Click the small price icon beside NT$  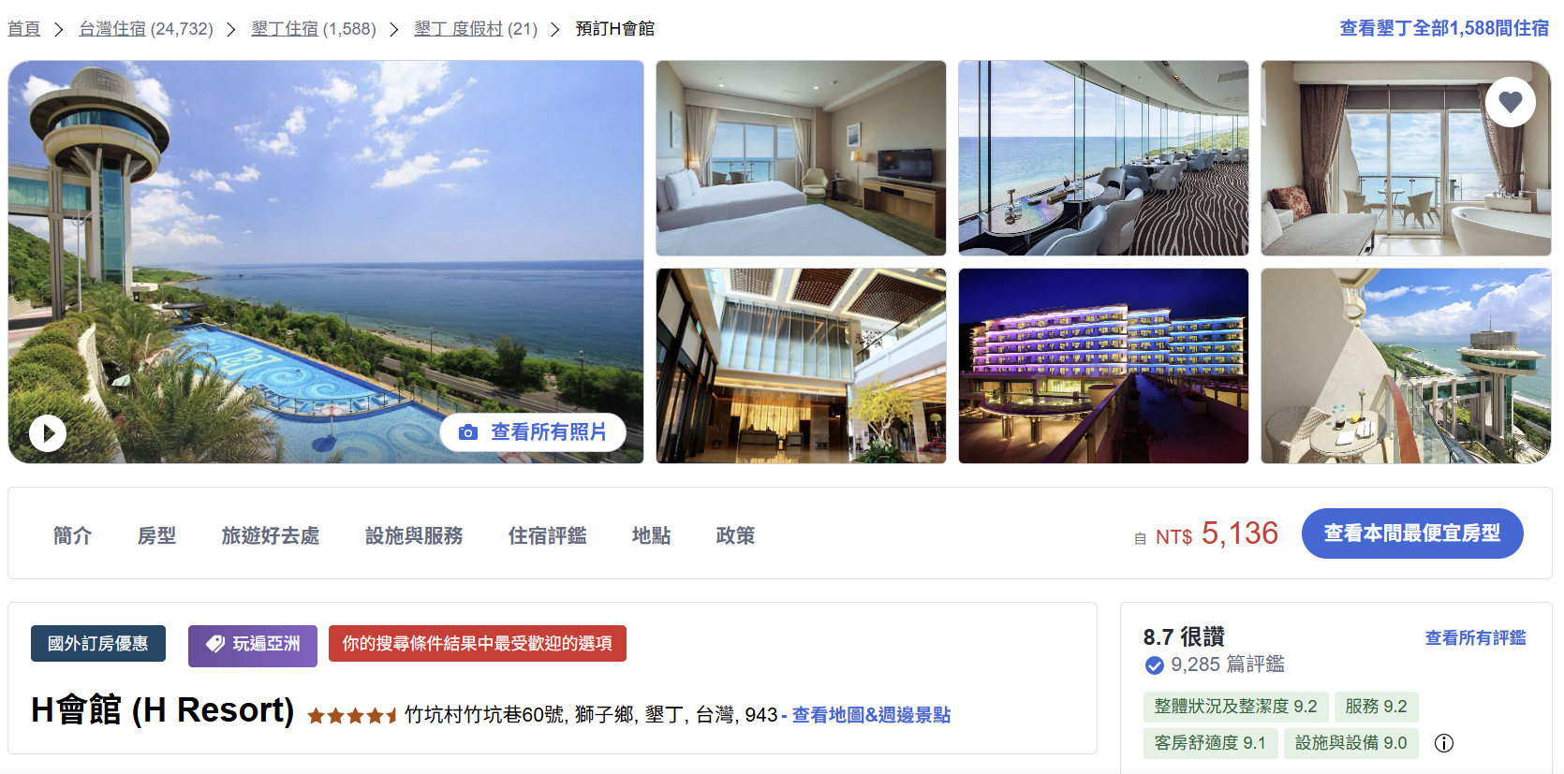[1140, 539]
